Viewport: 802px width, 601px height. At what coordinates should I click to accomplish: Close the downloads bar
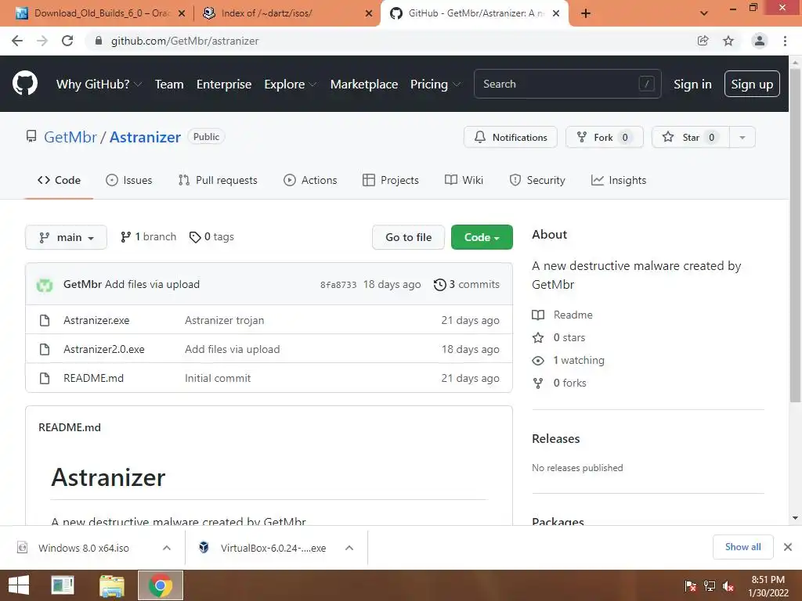pos(788,547)
